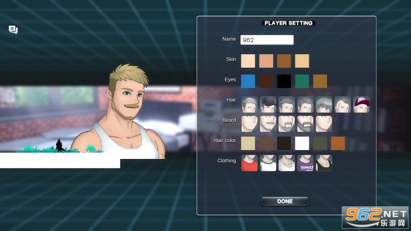Select the goatee beard option

tap(287, 123)
